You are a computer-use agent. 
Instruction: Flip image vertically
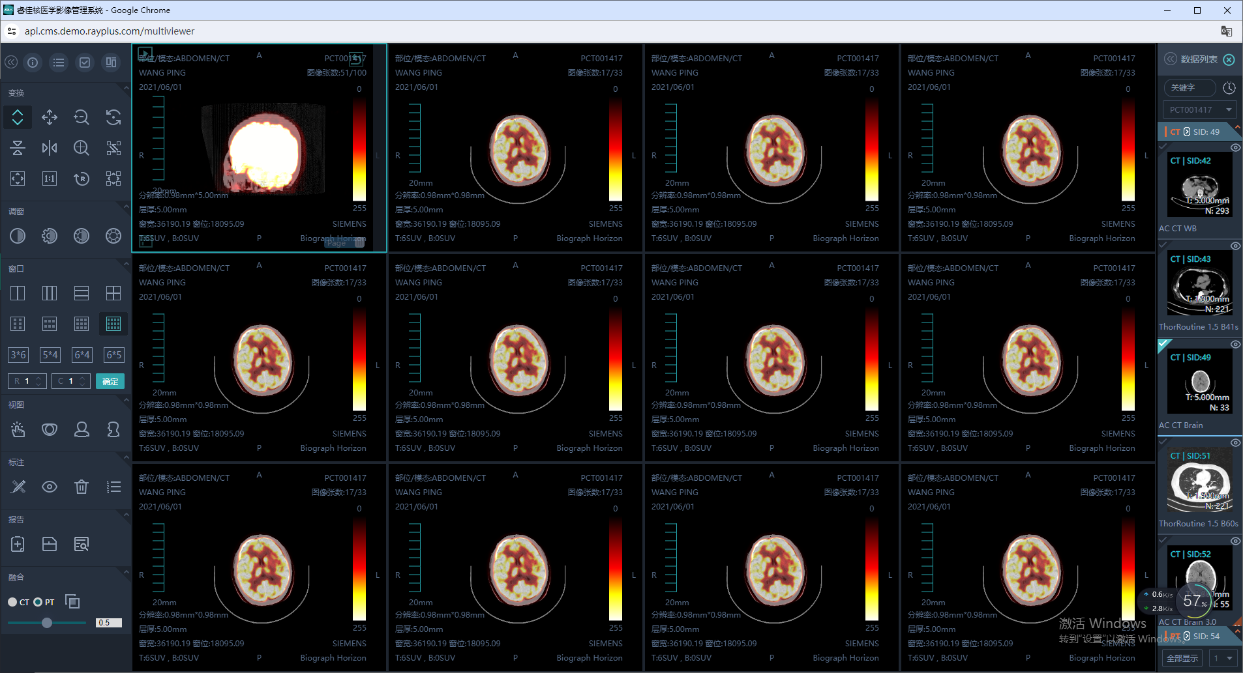click(x=18, y=148)
